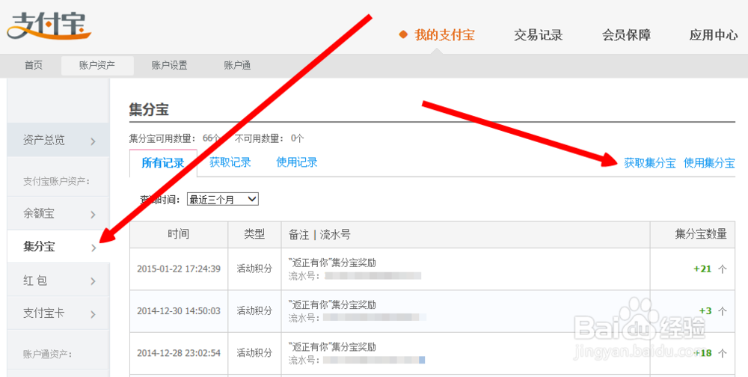The width and height of the screenshot is (748, 377).
Task: Select the 2015-01-22 17:24:39 timestamp cell
Action: [x=179, y=269]
